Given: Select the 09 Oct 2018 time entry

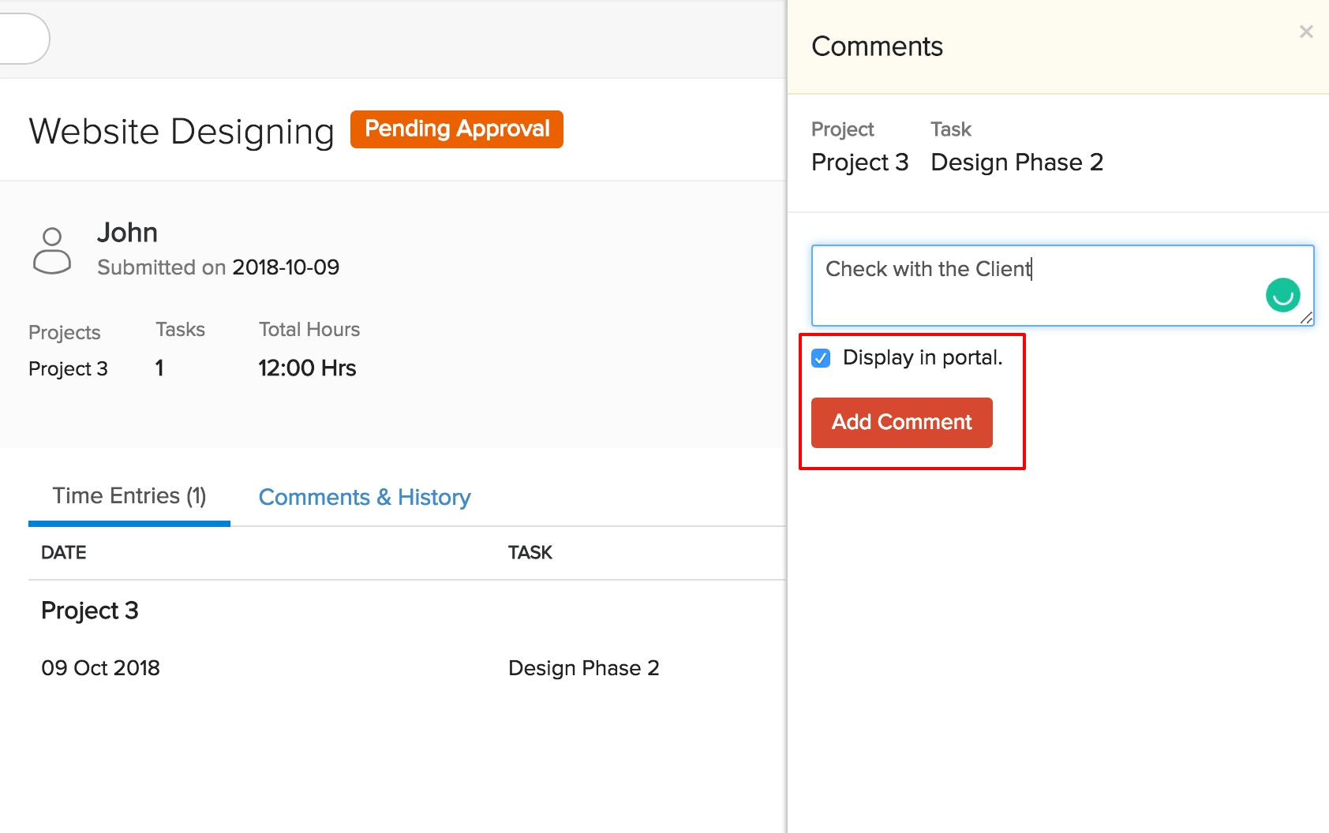Looking at the screenshot, I should pyautogui.click(x=100, y=668).
